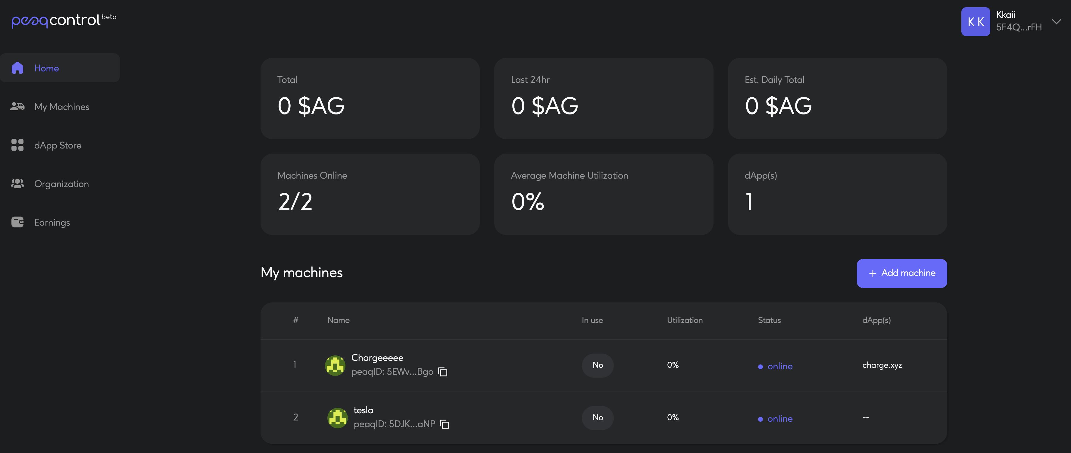
Task: Open the charge.xyz dApp link
Action: pyautogui.click(x=882, y=365)
